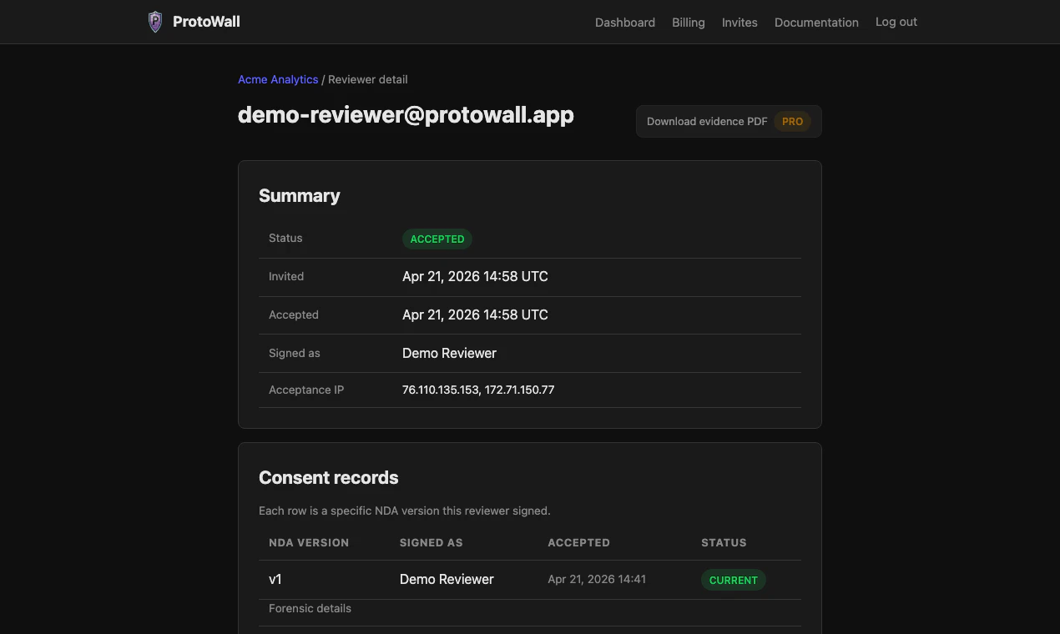Navigate to the Invites page

pos(739,23)
